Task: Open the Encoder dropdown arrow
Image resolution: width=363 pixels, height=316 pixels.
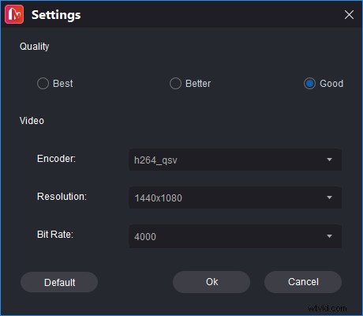Action: (x=329, y=160)
